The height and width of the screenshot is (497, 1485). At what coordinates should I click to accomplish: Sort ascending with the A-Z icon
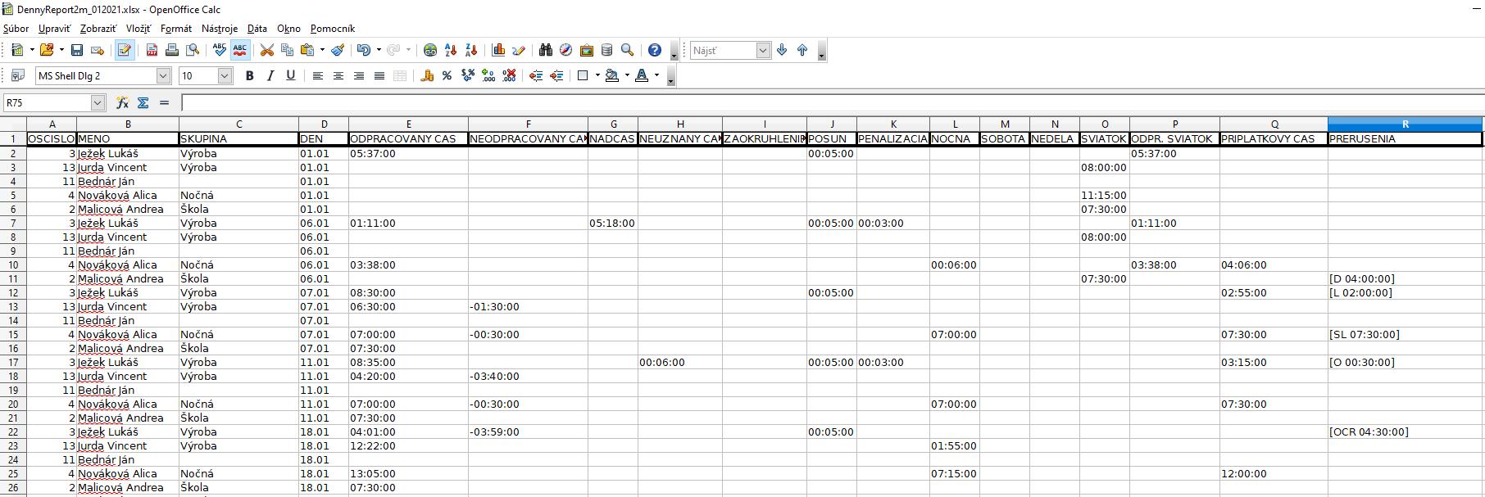pyautogui.click(x=450, y=50)
